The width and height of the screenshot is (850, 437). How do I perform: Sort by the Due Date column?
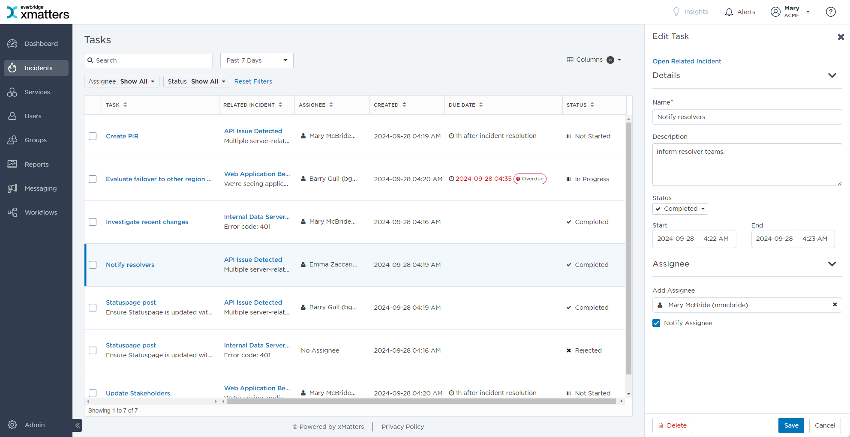481,105
